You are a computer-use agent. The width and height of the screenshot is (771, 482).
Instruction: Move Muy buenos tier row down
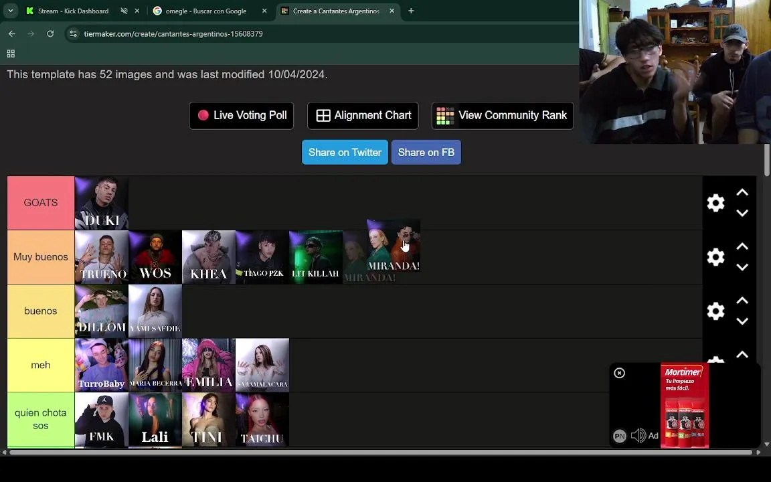point(742,267)
